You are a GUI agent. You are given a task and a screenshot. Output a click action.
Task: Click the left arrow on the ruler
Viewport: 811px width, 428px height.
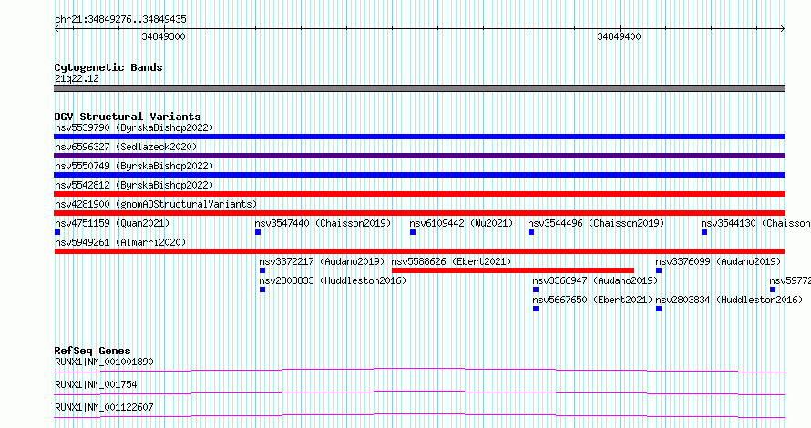[56, 29]
